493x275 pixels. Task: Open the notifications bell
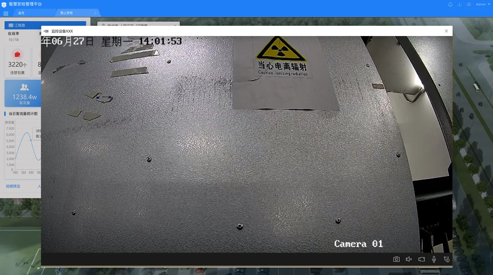[450, 4]
